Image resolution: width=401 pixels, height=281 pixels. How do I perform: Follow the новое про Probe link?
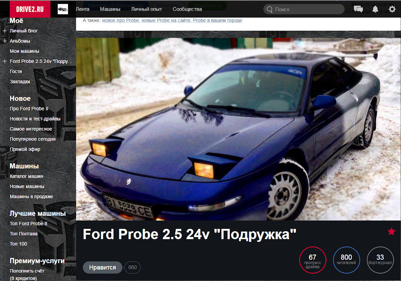click(x=121, y=20)
